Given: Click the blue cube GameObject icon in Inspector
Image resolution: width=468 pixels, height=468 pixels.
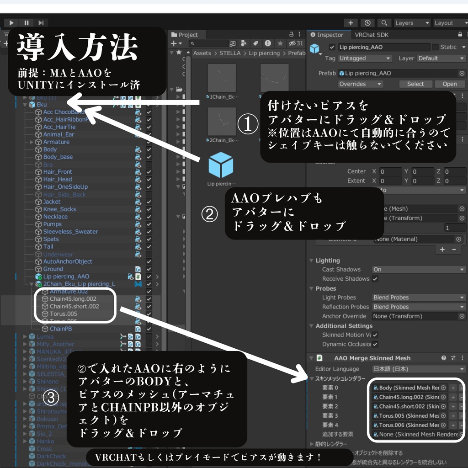Looking at the screenshot, I should pos(314,48).
